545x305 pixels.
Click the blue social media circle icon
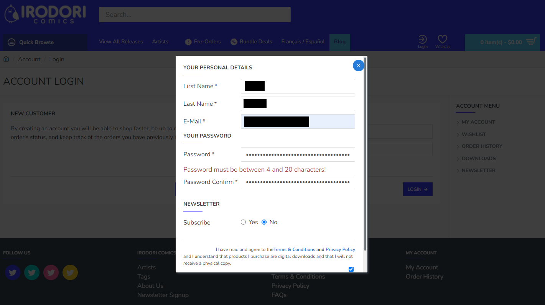click(x=13, y=272)
